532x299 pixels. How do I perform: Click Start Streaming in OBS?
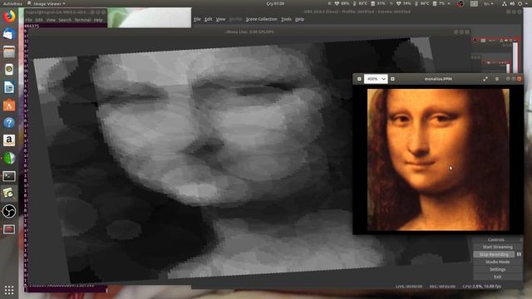[x=497, y=248]
